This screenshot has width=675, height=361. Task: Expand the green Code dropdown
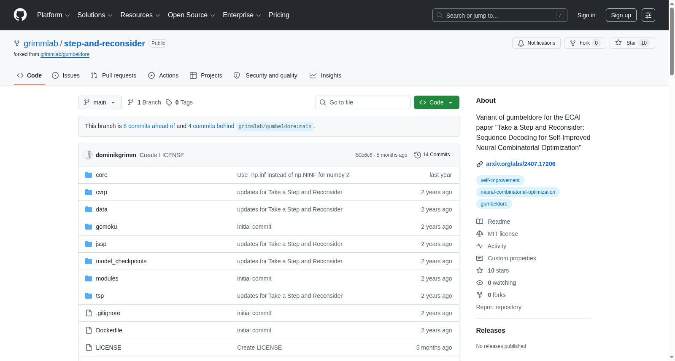(x=436, y=102)
